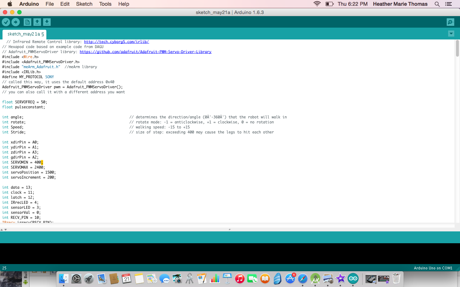
Task: Open the Apple menu
Action: 10,4
